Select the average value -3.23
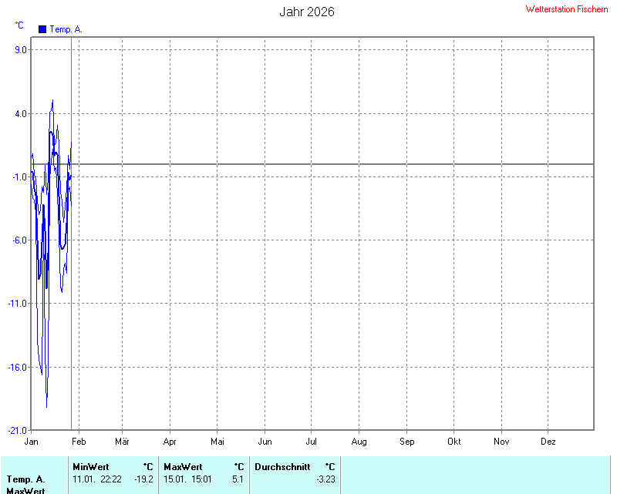Screen dimensions: 617x494 click(x=325, y=479)
